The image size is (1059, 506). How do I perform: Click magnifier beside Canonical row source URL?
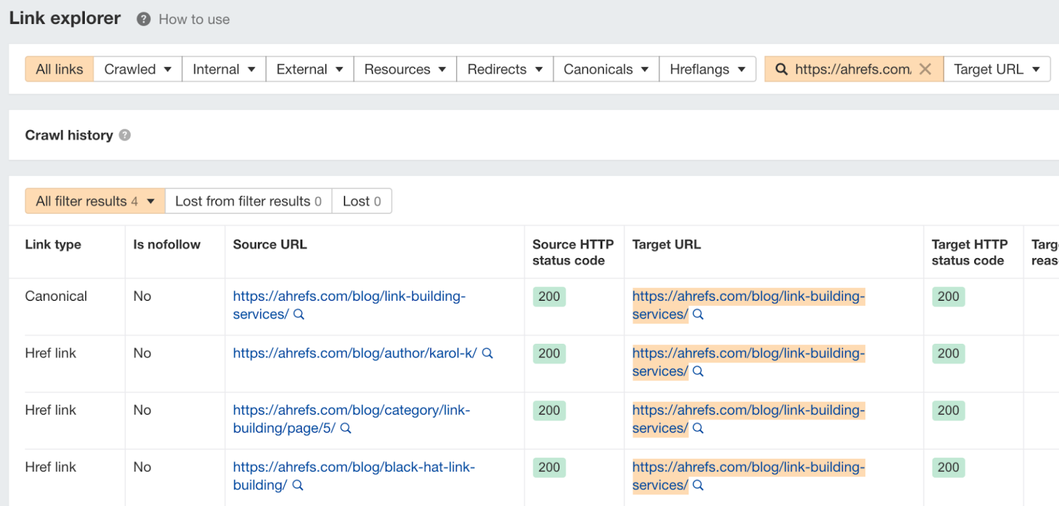pyautogui.click(x=299, y=315)
